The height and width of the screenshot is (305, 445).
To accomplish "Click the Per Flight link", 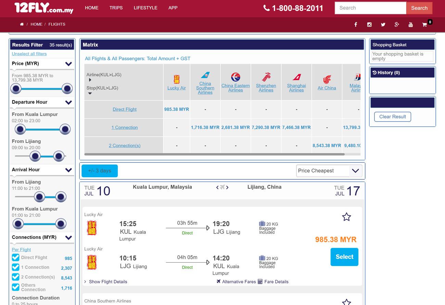I will pos(21,250).
